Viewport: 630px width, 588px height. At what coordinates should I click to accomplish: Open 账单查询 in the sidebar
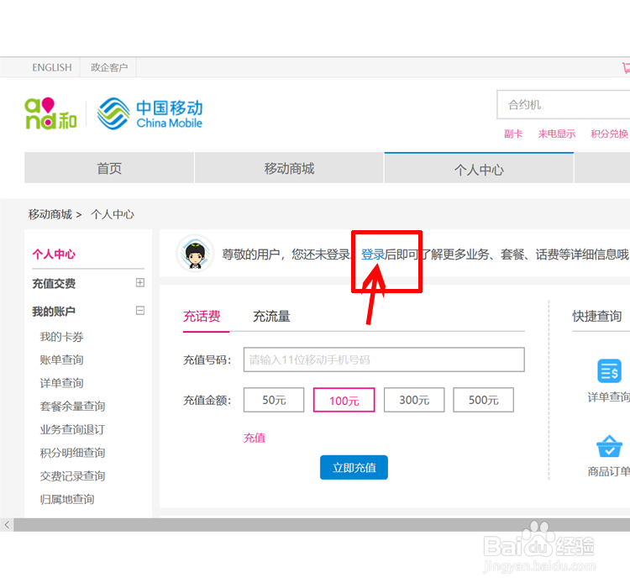[61, 360]
